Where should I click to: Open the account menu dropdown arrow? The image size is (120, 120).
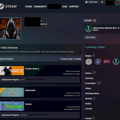click(114, 2)
